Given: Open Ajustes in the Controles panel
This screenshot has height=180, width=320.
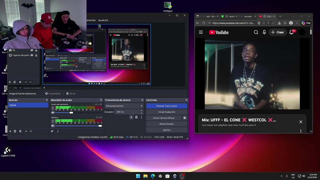Looking at the screenshot, I should coord(166,130).
